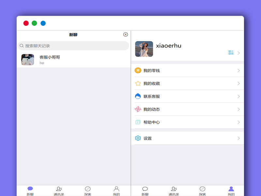261x196 pixels.
Task: Select the 我的零钱 wallet coin icon
Action: pos(138,70)
